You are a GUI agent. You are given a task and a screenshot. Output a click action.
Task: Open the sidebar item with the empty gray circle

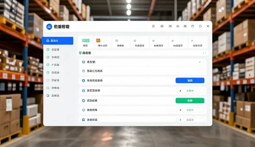(x=53, y=80)
